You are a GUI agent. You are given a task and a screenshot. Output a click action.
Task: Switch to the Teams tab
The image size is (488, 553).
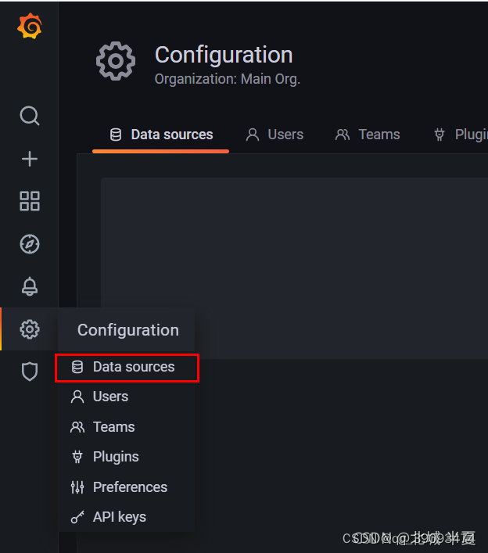point(368,135)
